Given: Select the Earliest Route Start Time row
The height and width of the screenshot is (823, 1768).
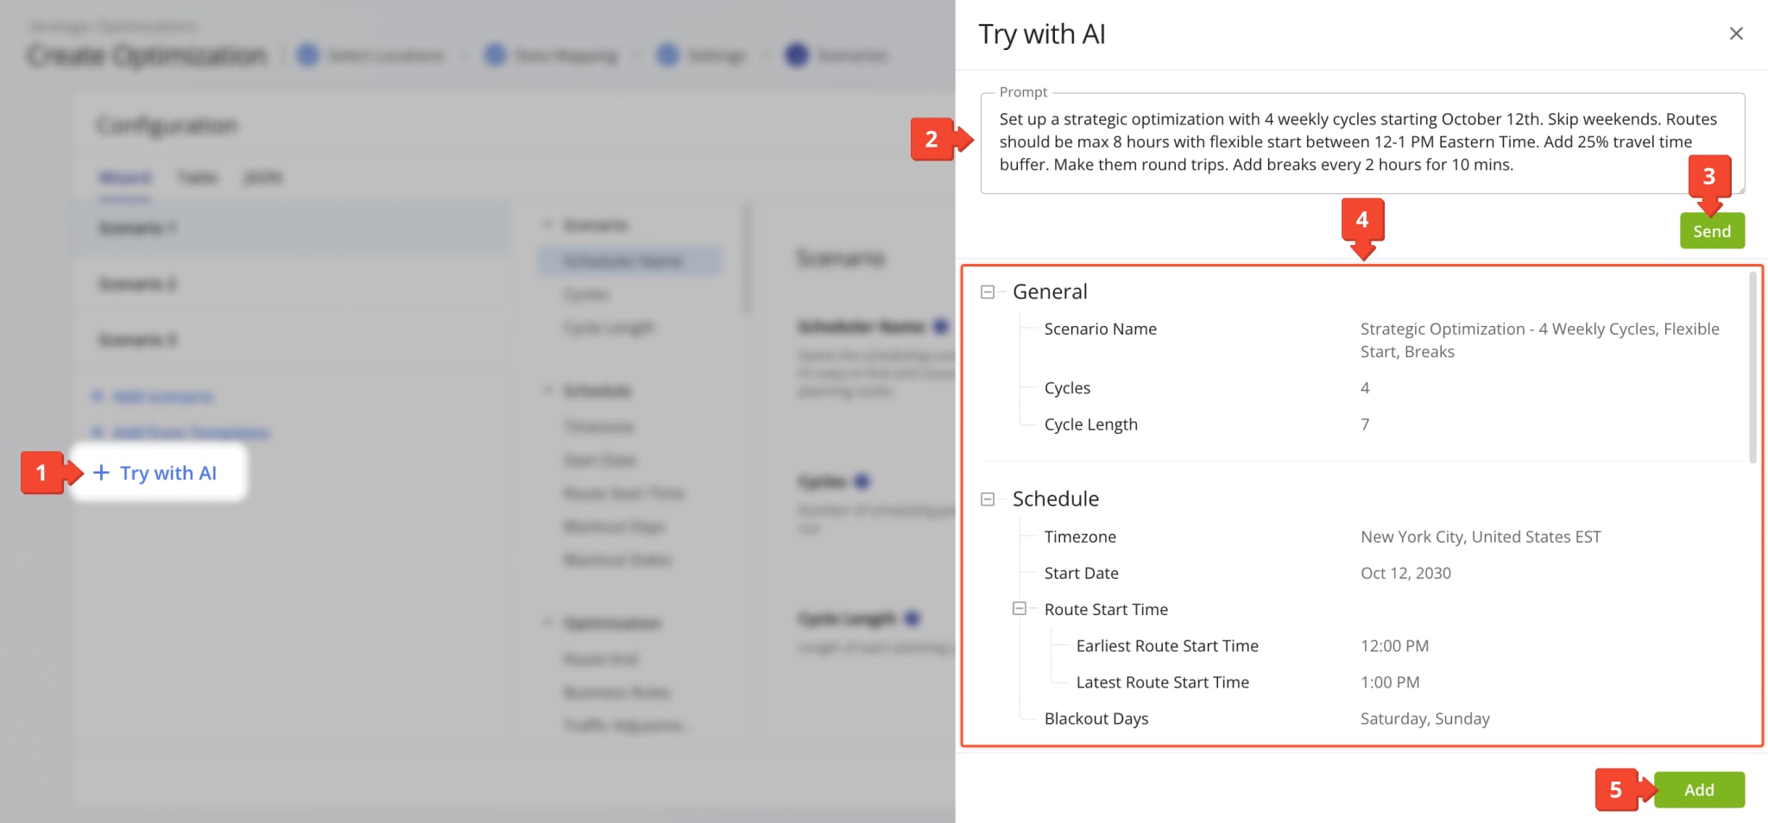Looking at the screenshot, I should pos(1166,646).
